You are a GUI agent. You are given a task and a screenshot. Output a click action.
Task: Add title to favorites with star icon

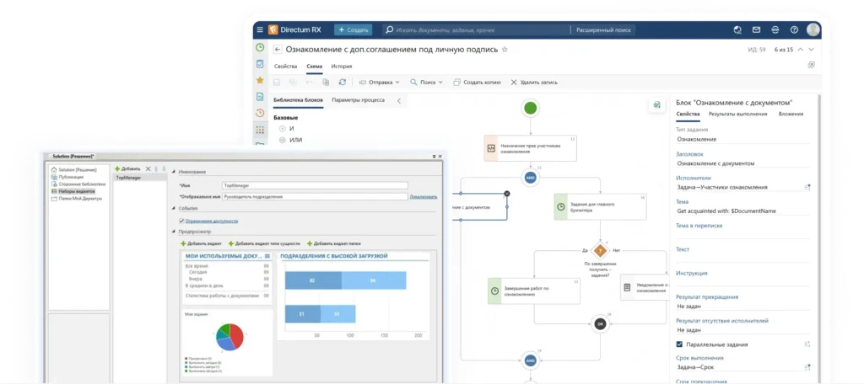click(x=505, y=50)
